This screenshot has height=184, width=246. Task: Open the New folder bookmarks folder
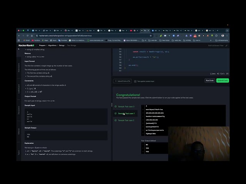pyautogui.click(x=165, y=40)
